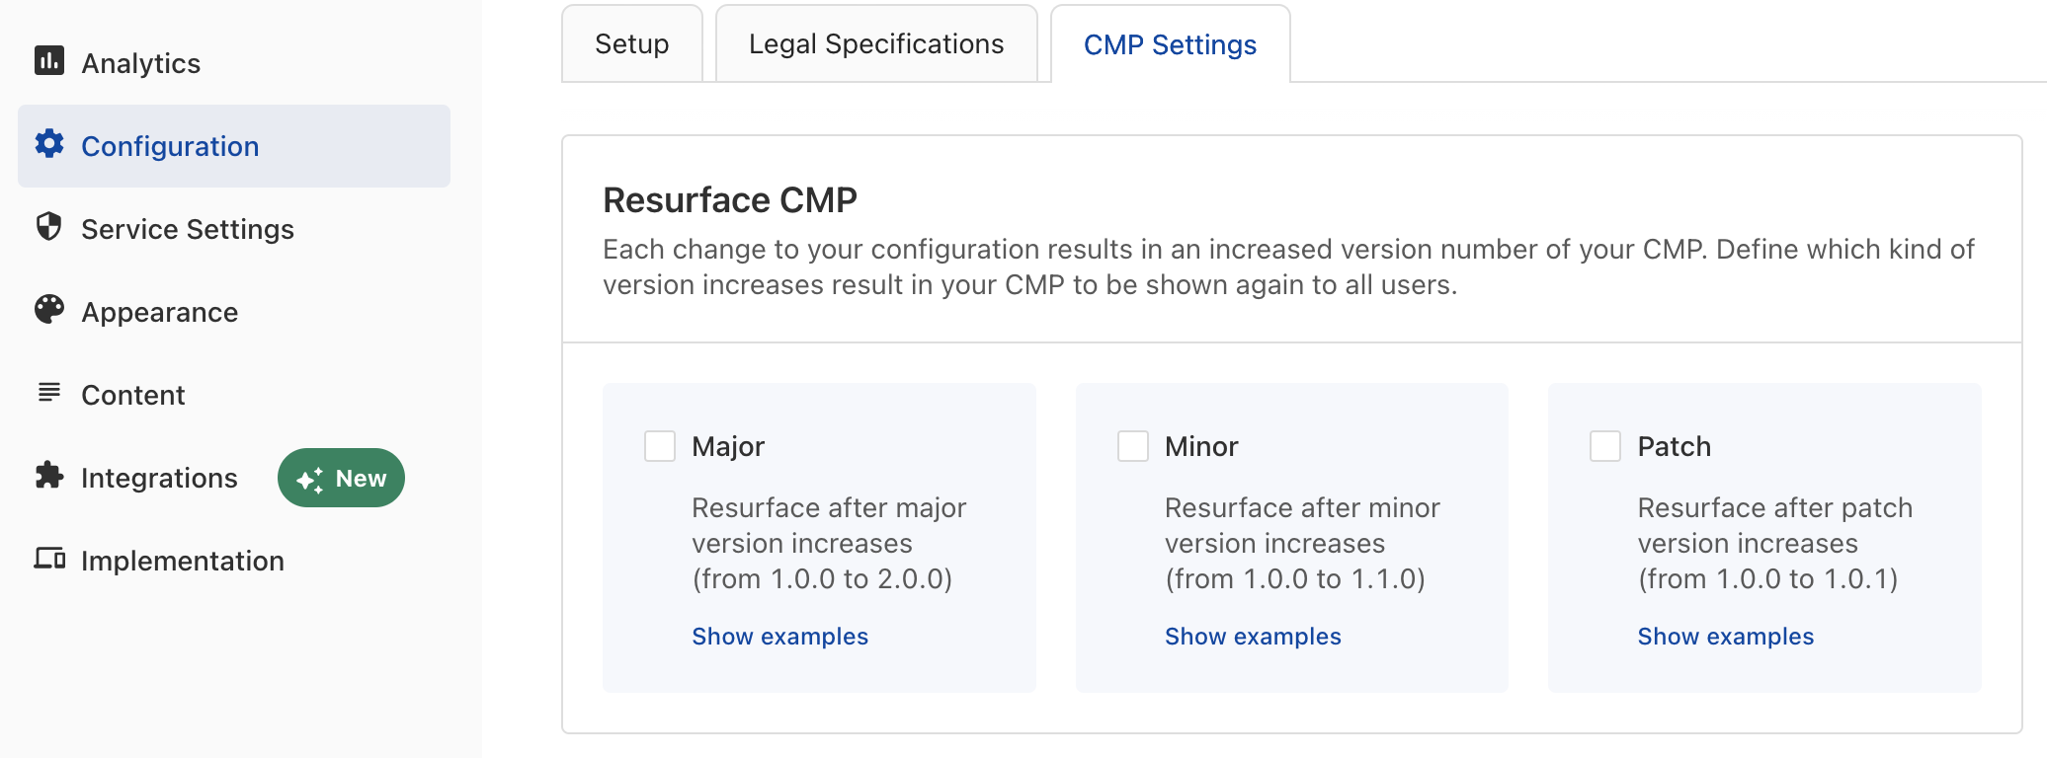Enable the Major resurface checkbox
The width and height of the screenshot is (2047, 758).
pos(660,446)
